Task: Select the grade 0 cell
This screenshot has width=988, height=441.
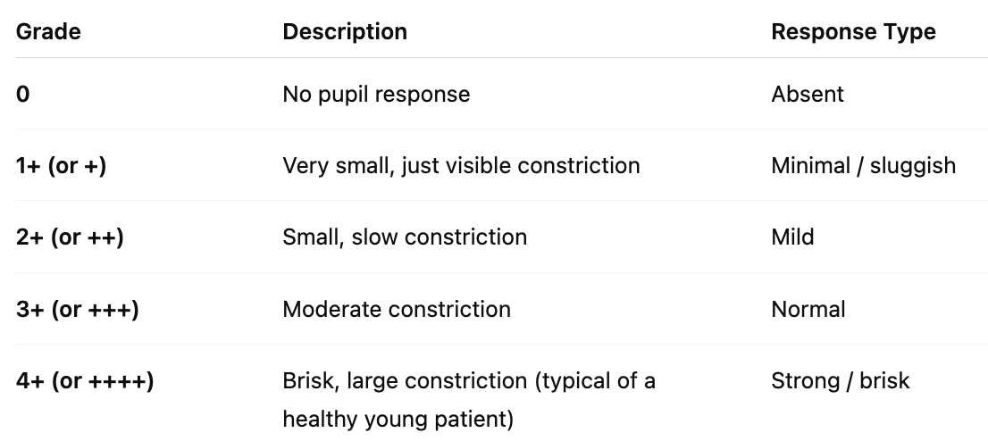Action: (23, 94)
